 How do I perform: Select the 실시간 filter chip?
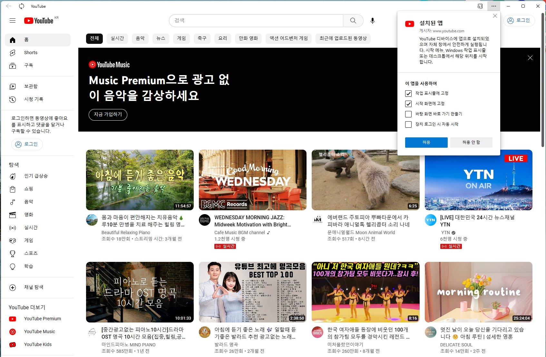point(117,38)
